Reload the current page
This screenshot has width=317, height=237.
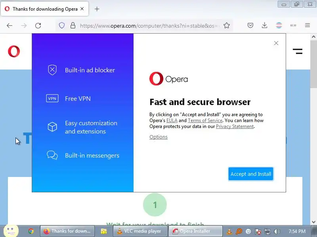38,26
